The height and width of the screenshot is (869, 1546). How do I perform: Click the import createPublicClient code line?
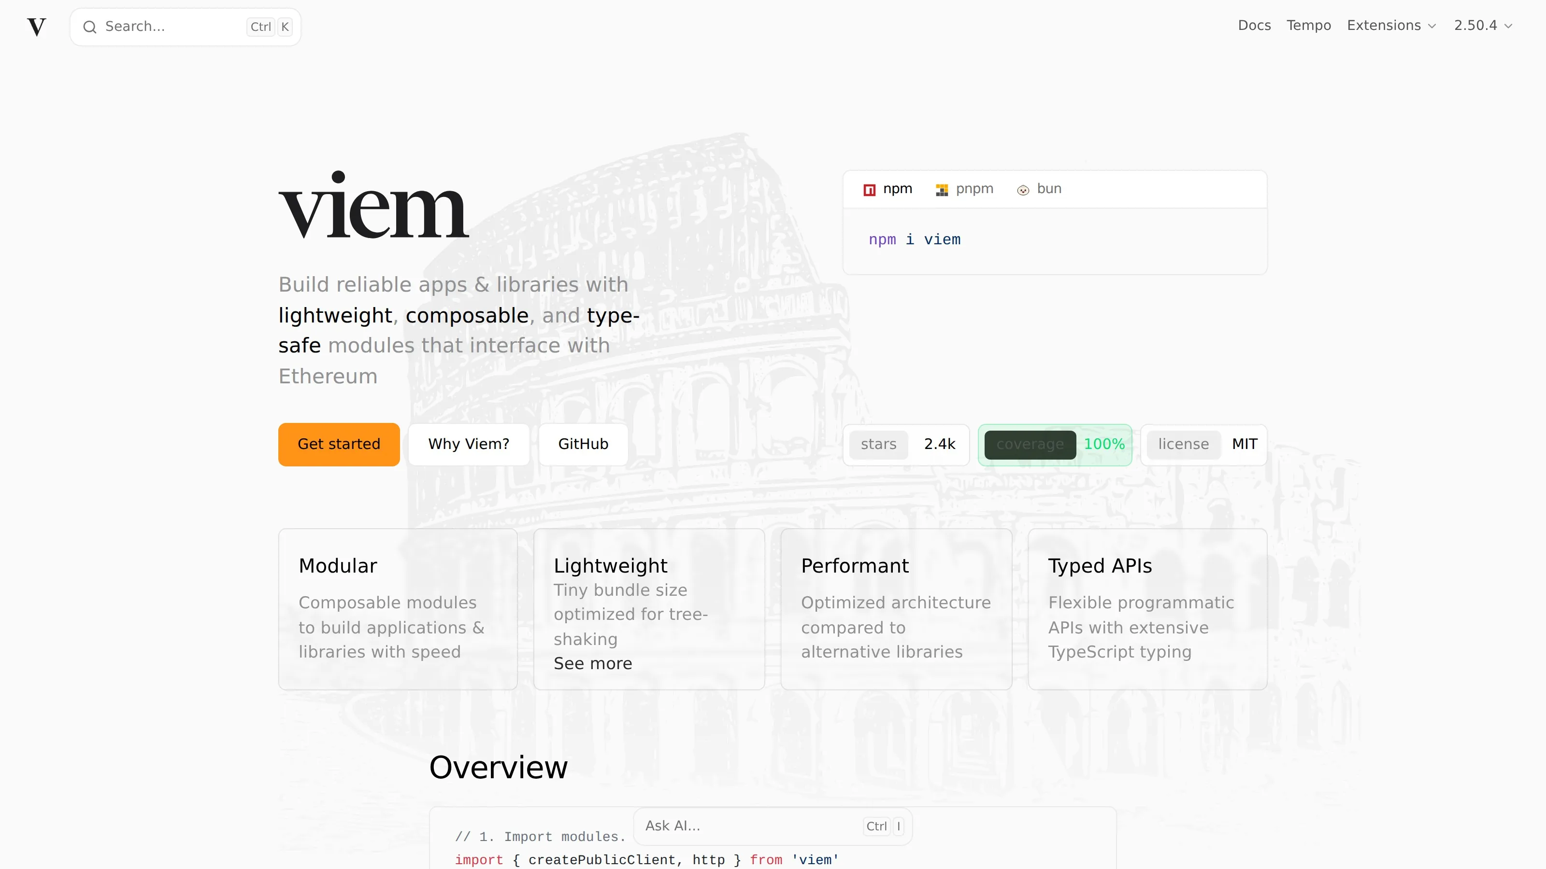coord(647,860)
